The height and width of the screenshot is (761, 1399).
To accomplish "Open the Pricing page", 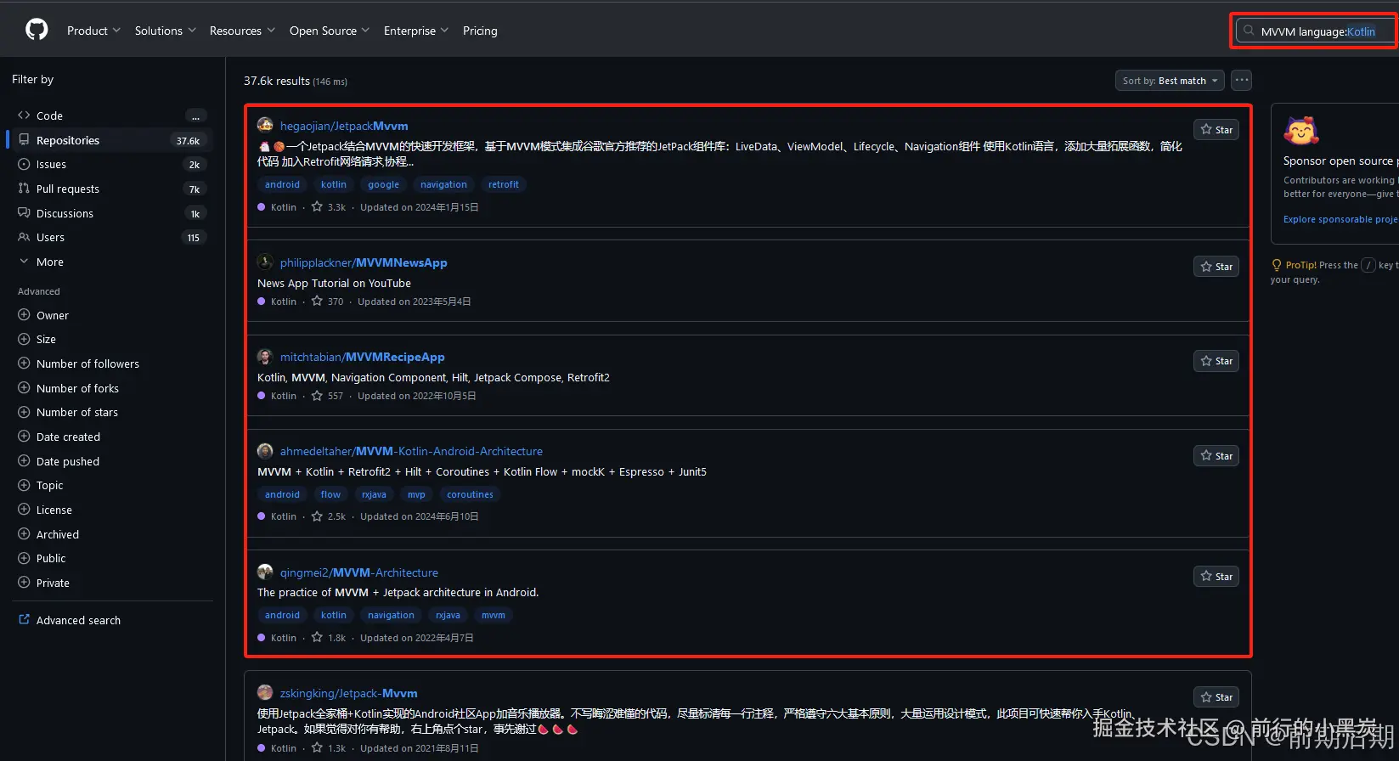I will pyautogui.click(x=480, y=31).
